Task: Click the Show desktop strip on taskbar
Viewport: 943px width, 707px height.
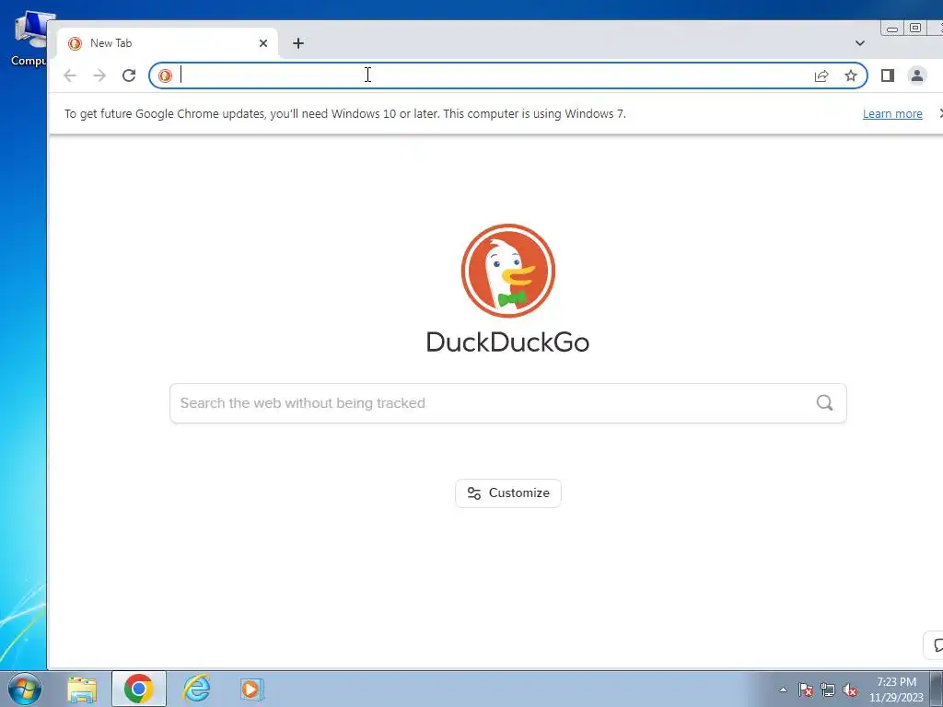Action: 937,689
